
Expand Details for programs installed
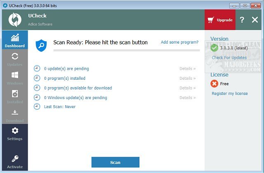tap(188, 78)
